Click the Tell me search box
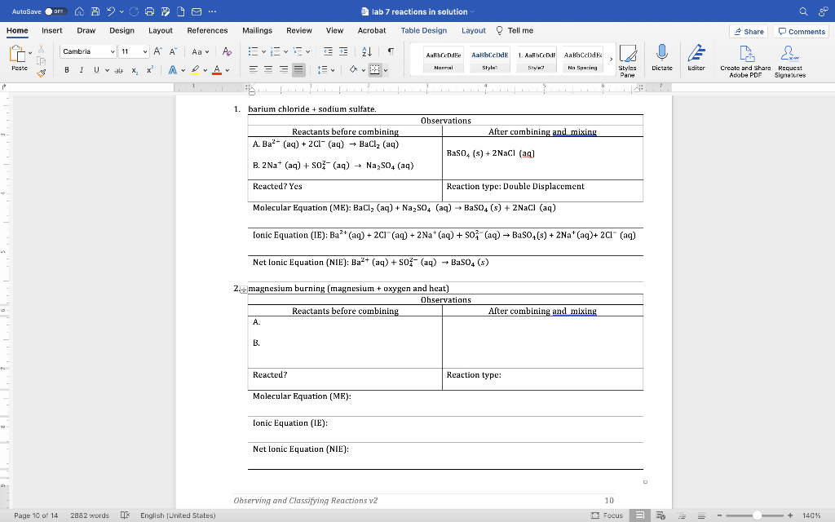 click(x=515, y=30)
